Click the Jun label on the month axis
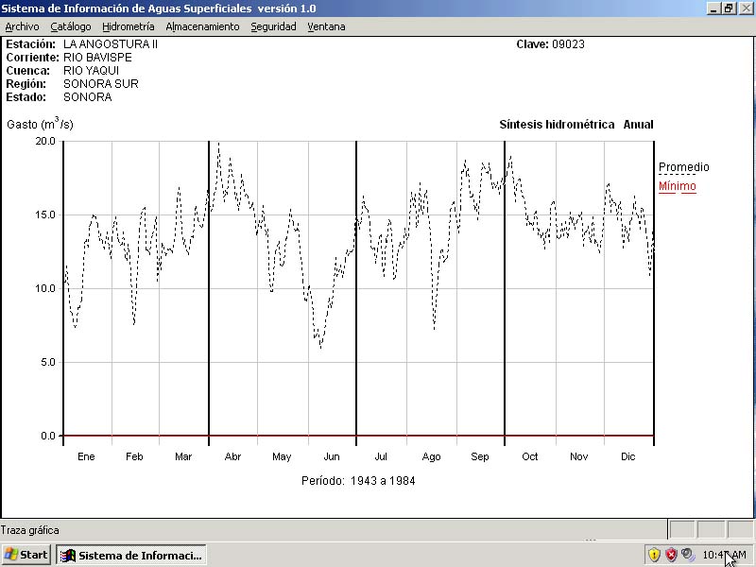Screen dimensions: 756x567 (x=331, y=456)
